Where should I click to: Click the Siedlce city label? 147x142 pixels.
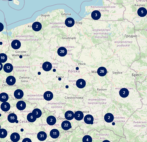point(117,73)
